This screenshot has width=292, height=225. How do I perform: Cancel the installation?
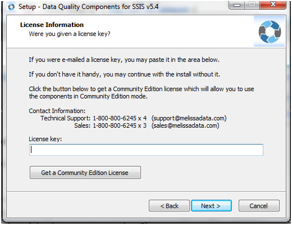[x=259, y=206]
